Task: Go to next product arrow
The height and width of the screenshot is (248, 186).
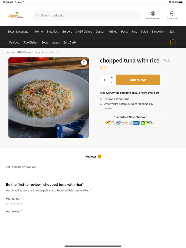Action: 168,61
